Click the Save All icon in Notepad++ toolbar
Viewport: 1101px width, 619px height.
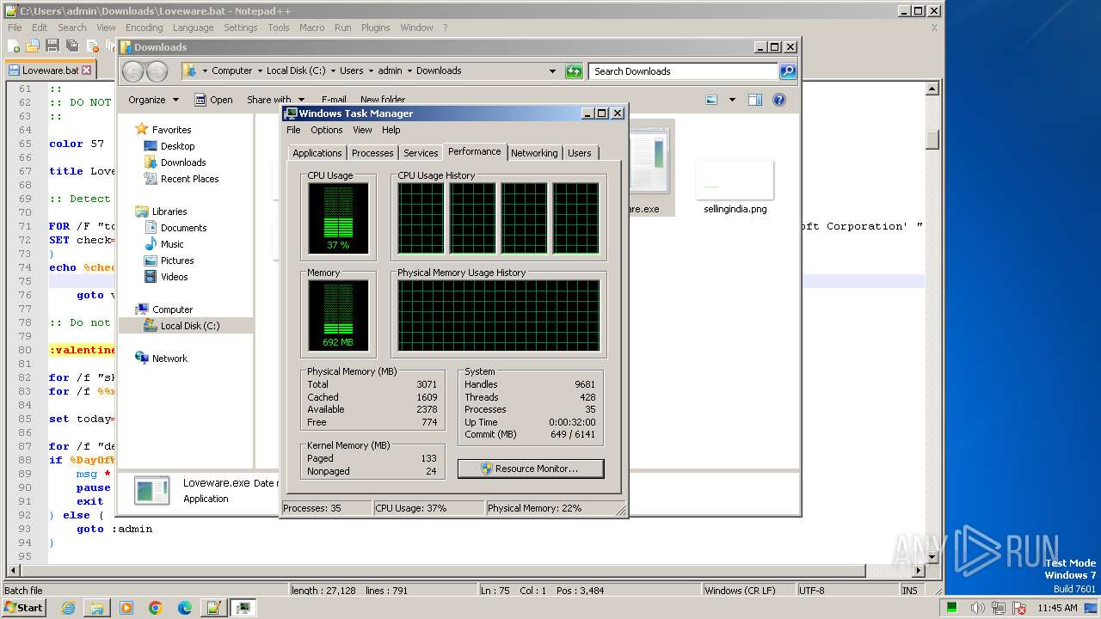coord(71,46)
